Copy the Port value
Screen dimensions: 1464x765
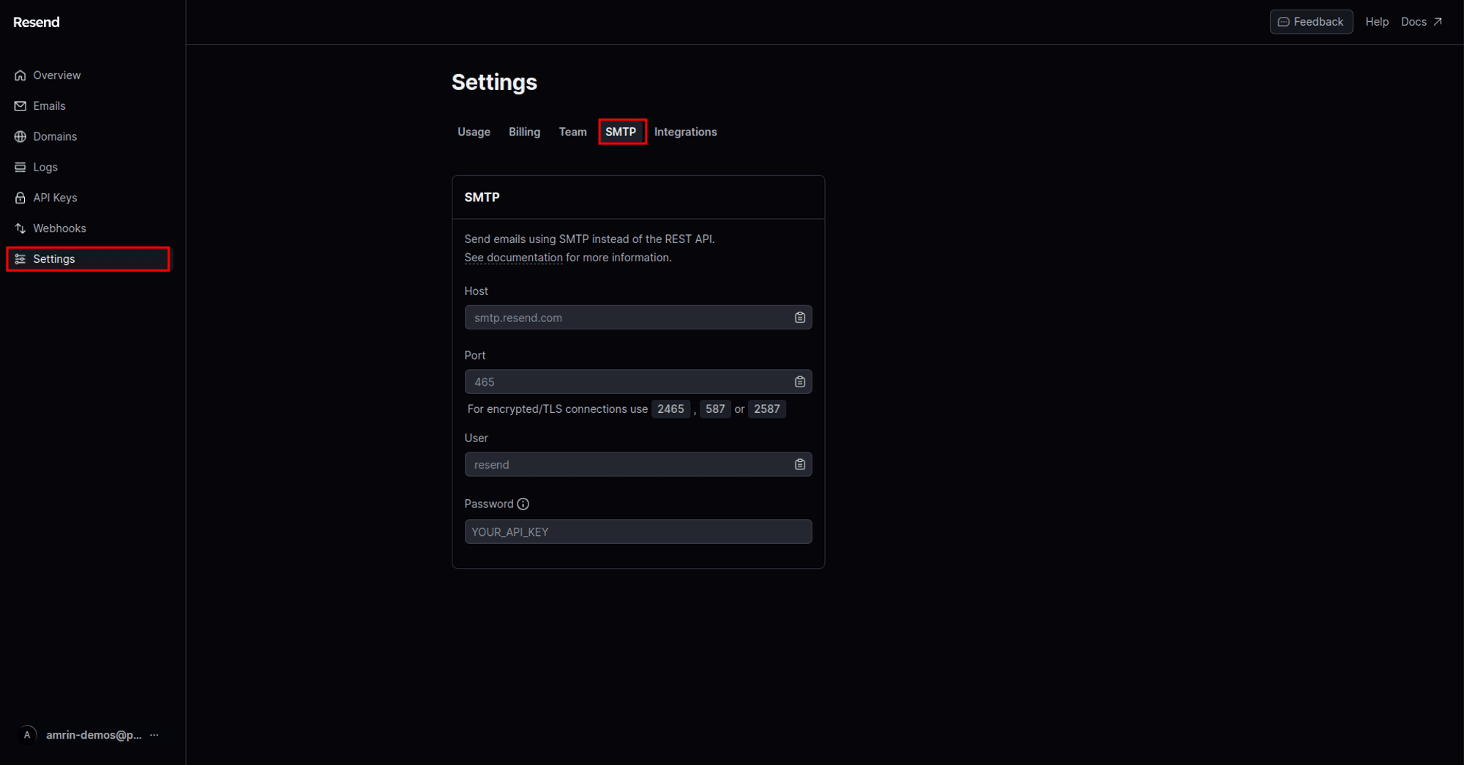(x=799, y=381)
